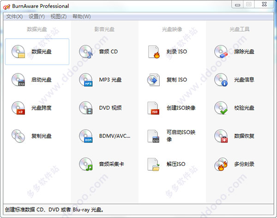
Task: Launch the 启动光盘 boot disc icon
Action: tap(18, 80)
